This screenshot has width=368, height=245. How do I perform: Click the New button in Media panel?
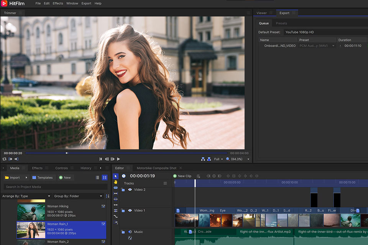65,178
